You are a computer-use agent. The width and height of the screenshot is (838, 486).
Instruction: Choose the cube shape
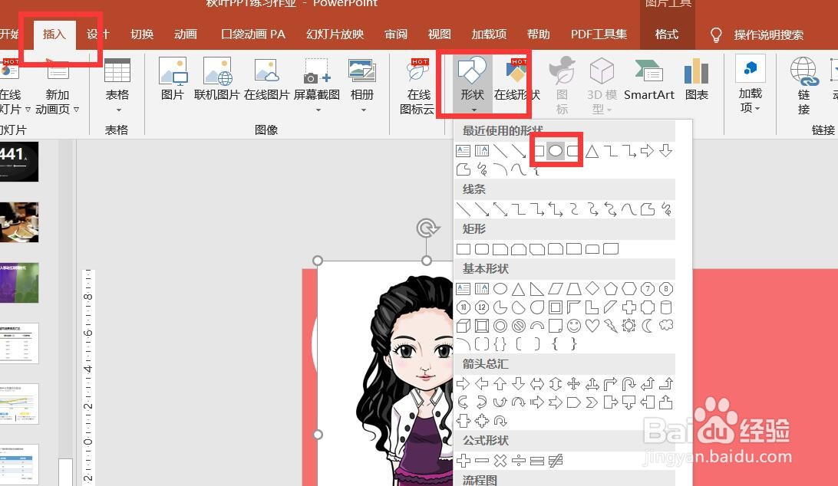464,326
